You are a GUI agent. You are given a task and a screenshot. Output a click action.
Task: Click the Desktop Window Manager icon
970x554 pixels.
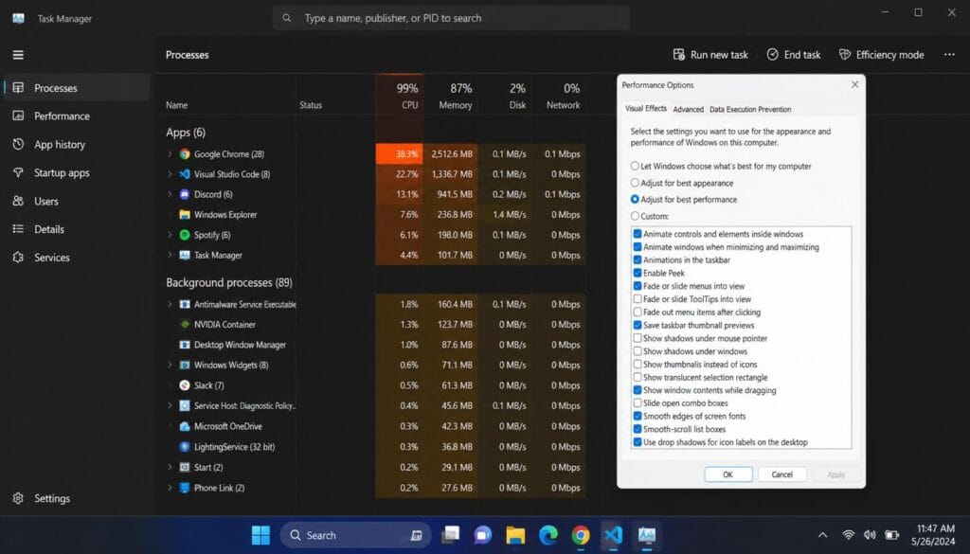[x=185, y=345]
